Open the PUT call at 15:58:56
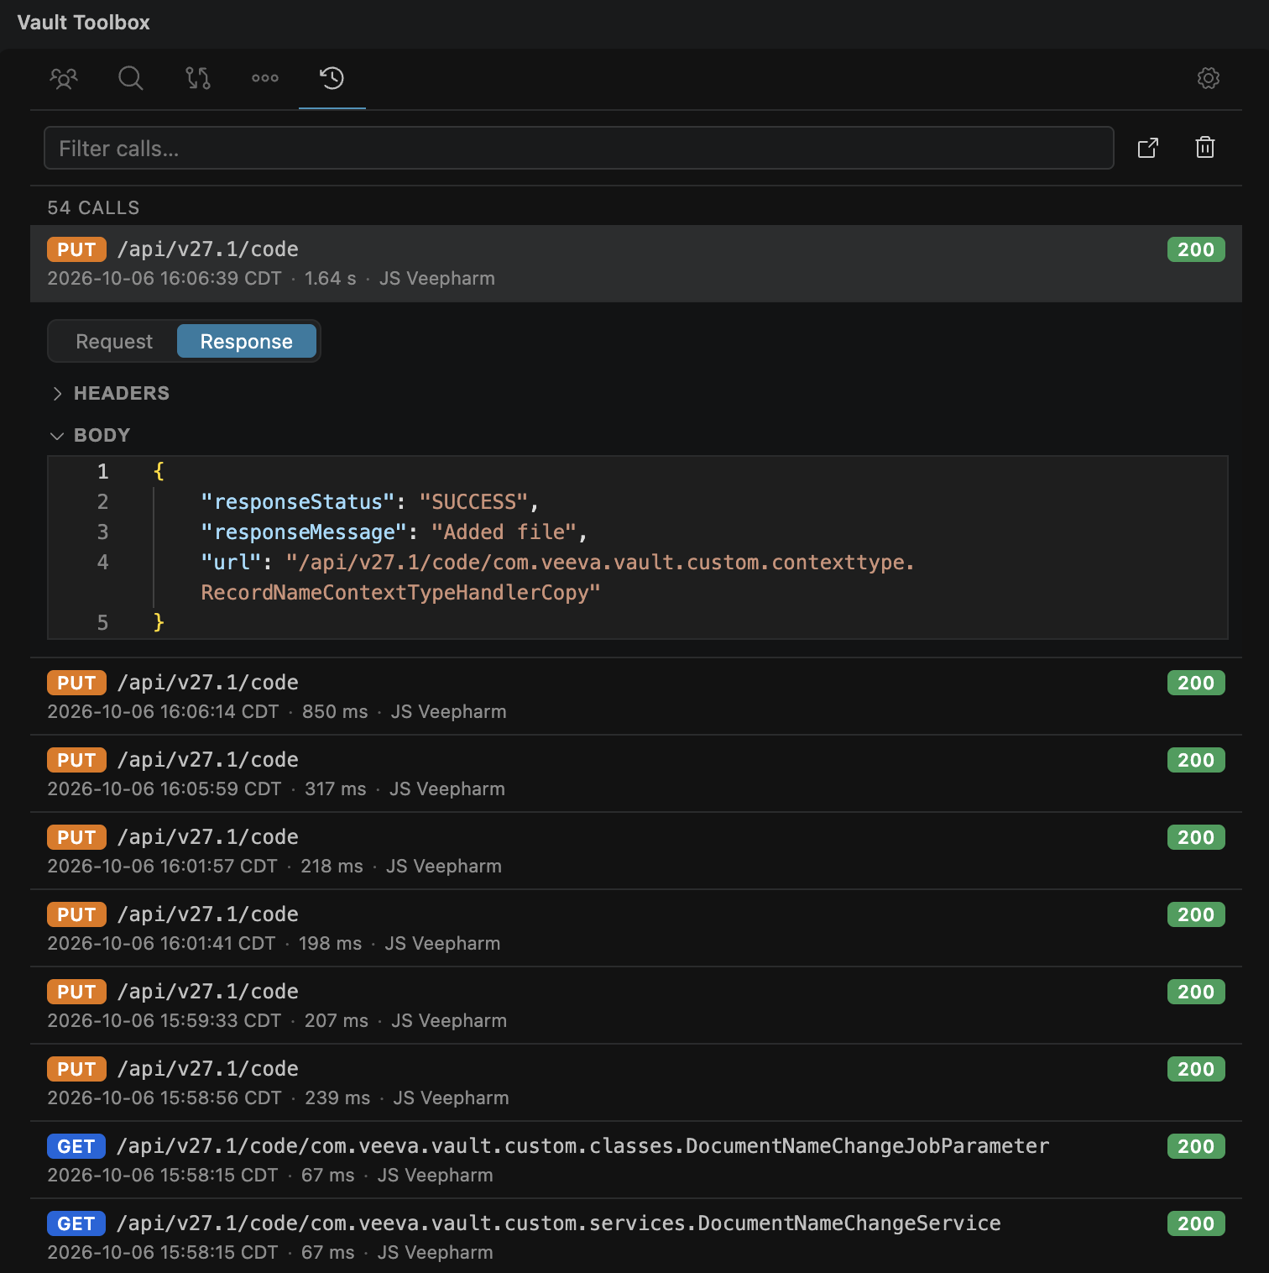1269x1273 pixels. (x=636, y=1083)
